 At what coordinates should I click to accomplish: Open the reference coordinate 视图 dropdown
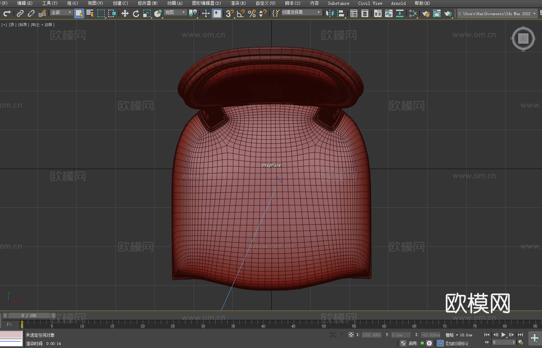coord(175,12)
